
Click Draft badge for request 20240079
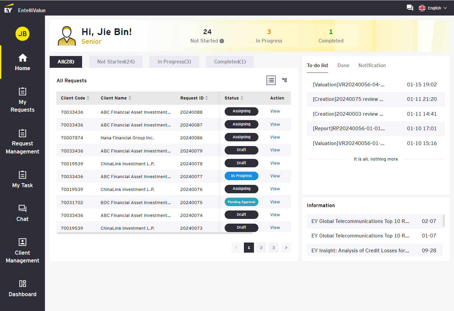[242, 150]
